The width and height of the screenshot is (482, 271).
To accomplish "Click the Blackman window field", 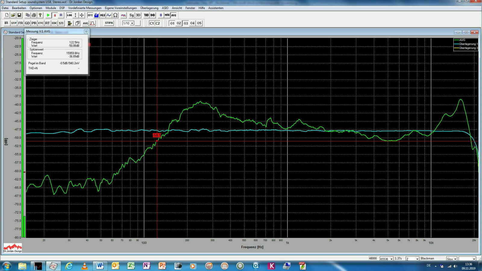I will pos(432,258).
